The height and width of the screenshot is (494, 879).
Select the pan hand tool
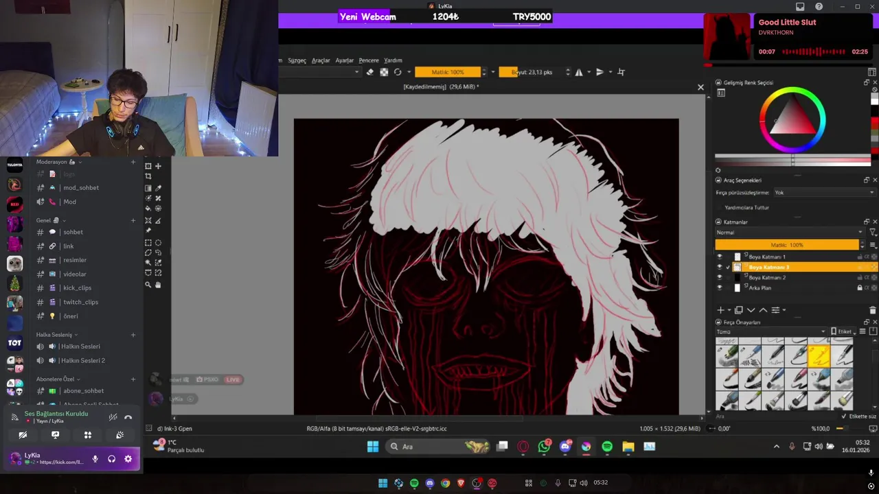pyautogui.click(x=158, y=285)
